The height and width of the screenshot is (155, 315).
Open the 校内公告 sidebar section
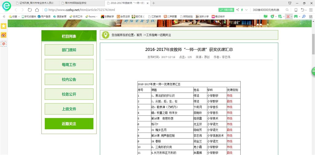(69, 80)
